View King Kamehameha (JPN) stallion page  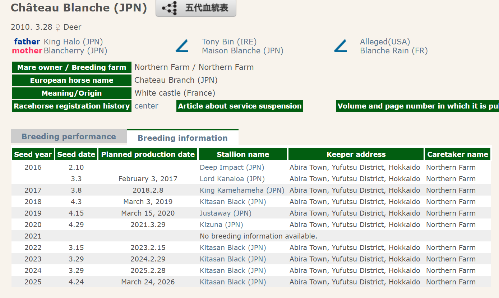[x=242, y=190]
